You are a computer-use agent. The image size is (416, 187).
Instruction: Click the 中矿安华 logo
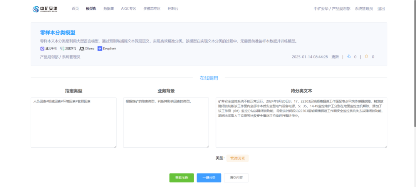(45, 9)
